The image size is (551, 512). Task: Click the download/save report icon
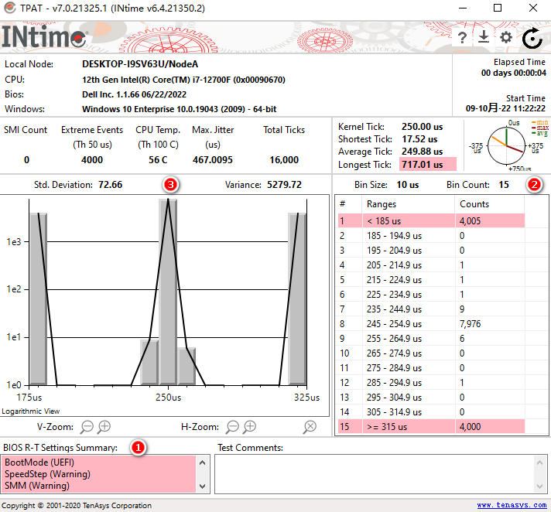[x=484, y=37]
